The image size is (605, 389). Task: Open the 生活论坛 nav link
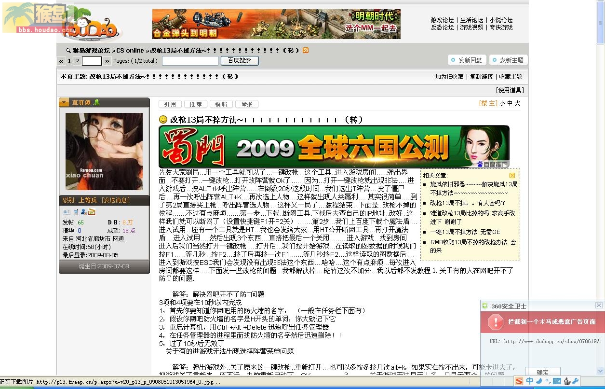(x=471, y=20)
